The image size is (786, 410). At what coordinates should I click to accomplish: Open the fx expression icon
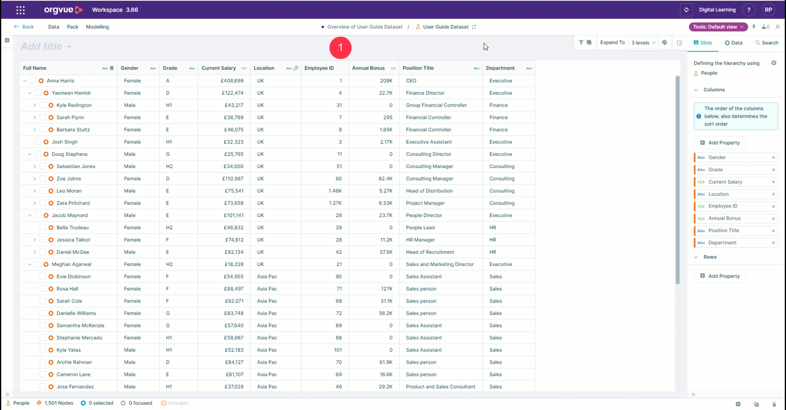click(777, 27)
